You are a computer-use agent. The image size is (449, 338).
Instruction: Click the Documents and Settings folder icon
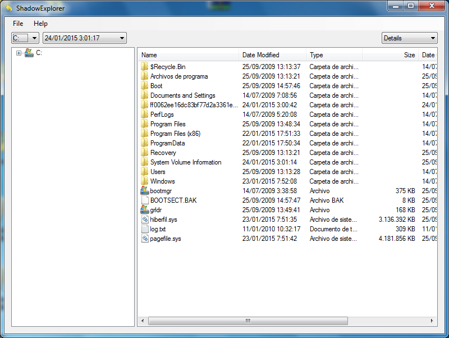tap(144, 95)
